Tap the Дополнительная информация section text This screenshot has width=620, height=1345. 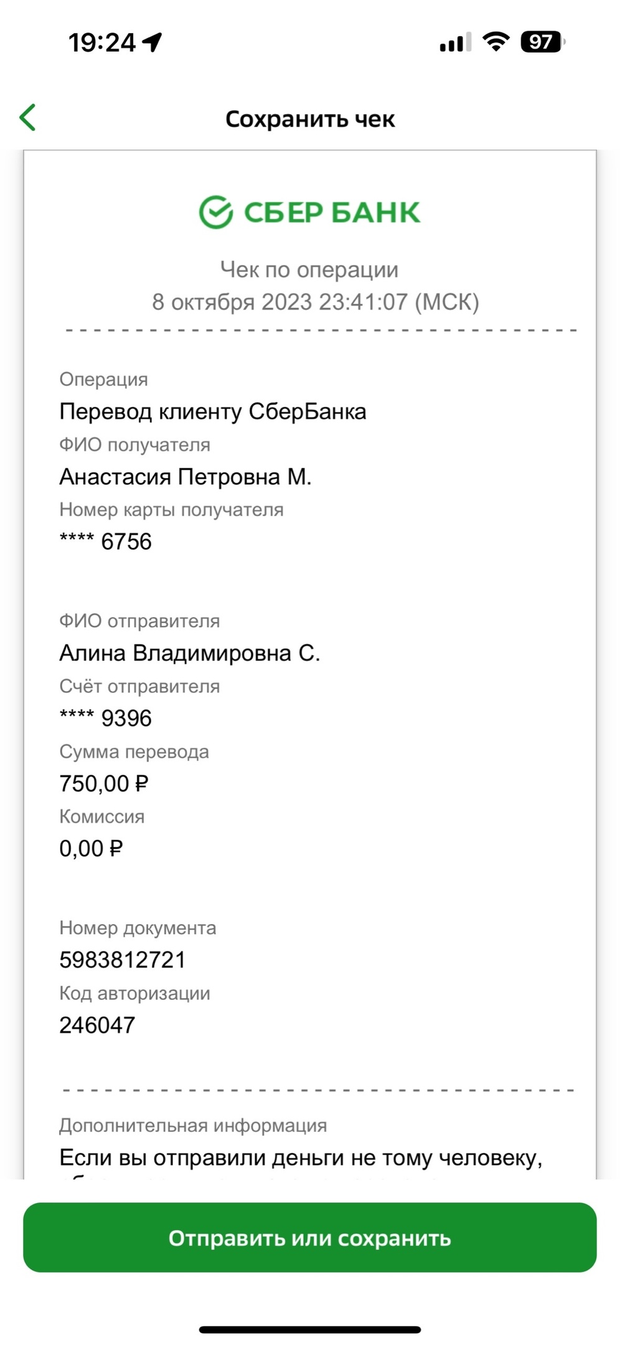tap(193, 1126)
